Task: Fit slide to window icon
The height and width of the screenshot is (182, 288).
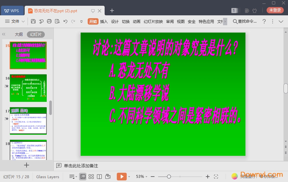Action: [216, 177]
